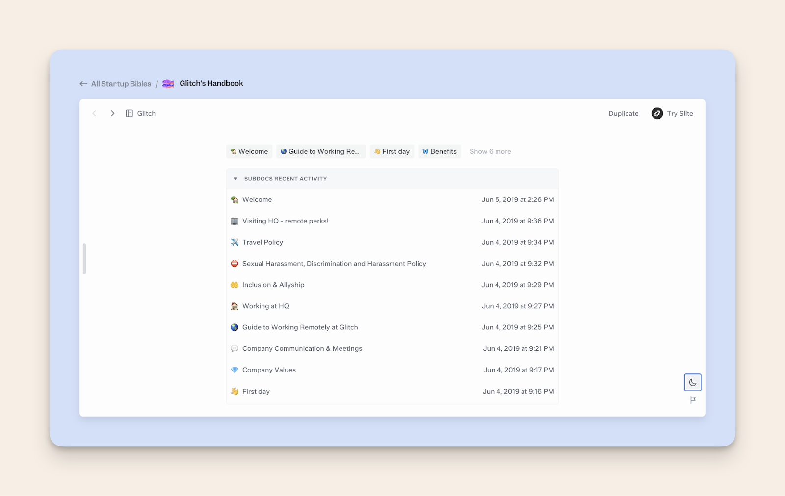Click the no-entry icon for Harassment Policy
This screenshot has width=785, height=496.
click(235, 264)
